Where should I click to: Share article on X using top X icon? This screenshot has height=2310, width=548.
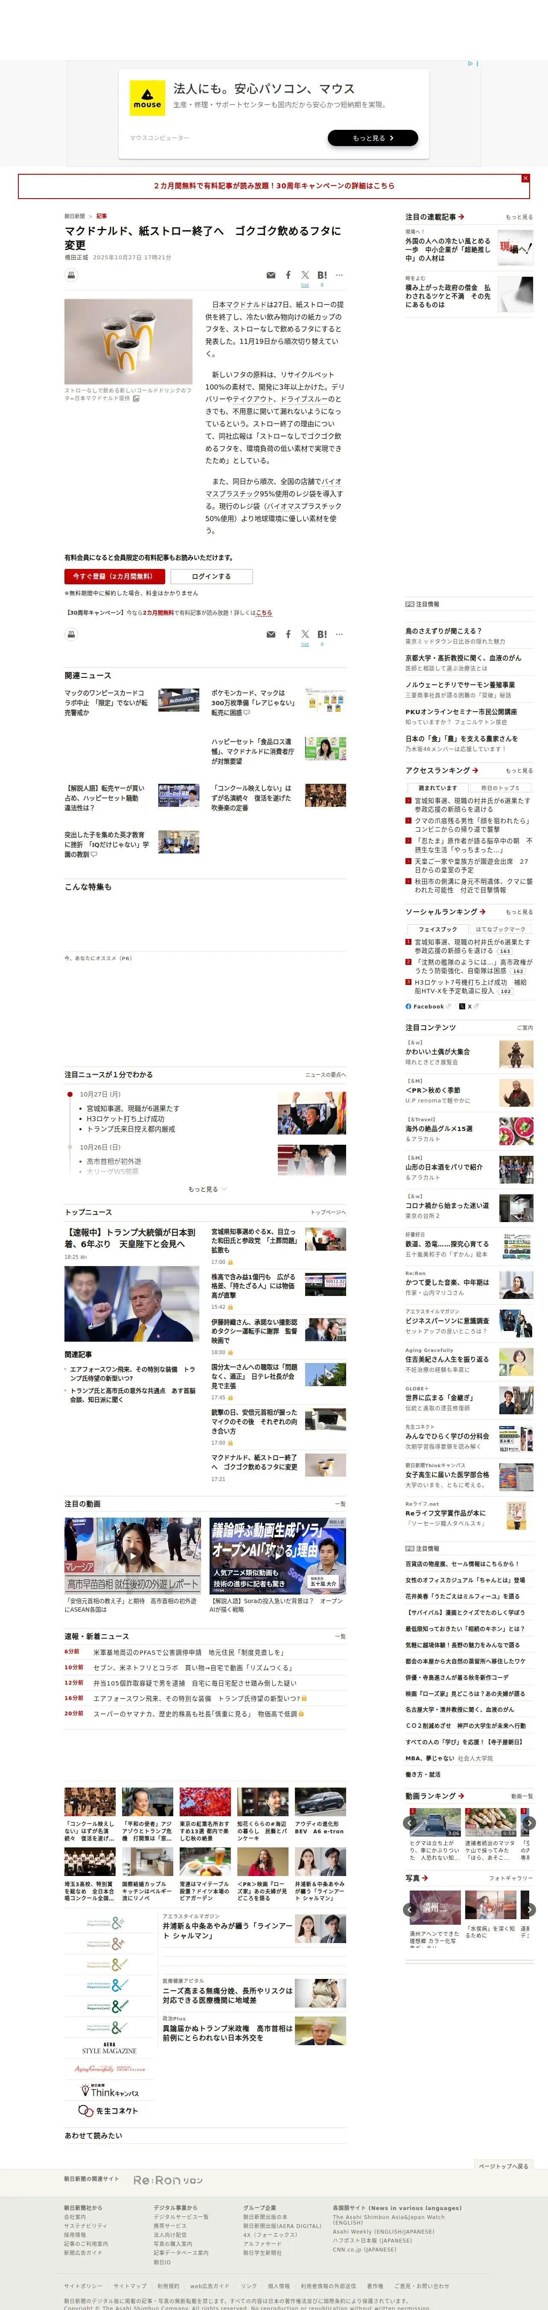(x=305, y=276)
